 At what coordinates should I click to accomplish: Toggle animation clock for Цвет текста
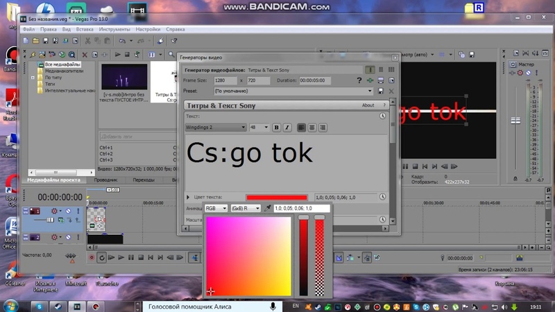pyautogui.click(x=382, y=197)
